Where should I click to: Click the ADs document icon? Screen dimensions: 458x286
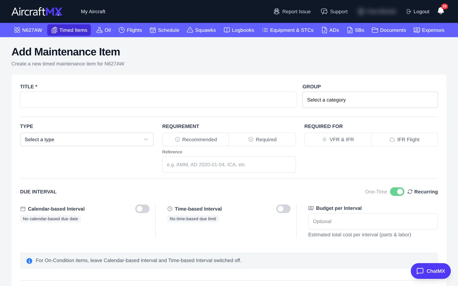point(324,30)
